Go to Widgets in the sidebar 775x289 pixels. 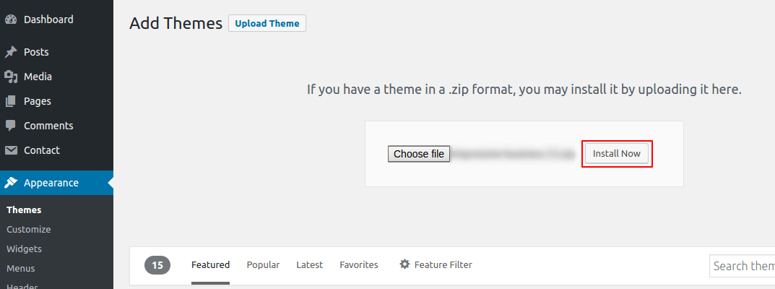pyautogui.click(x=25, y=249)
